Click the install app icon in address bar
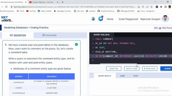Viewport: 172px width, 96px height. click(139, 7)
